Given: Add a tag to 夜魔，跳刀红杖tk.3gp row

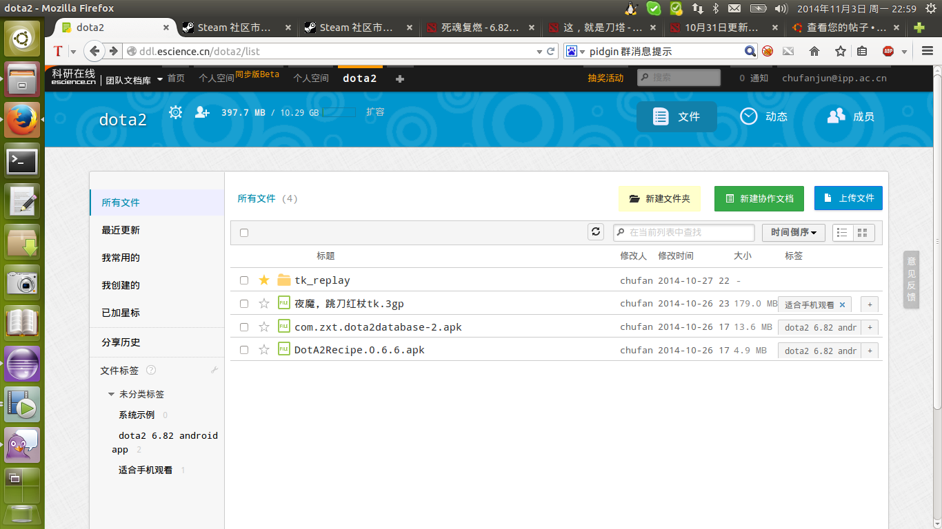Looking at the screenshot, I should click(x=870, y=304).
